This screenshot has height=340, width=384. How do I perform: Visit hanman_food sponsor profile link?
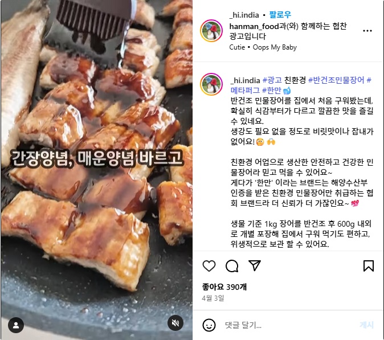click(x=254, y=26)
